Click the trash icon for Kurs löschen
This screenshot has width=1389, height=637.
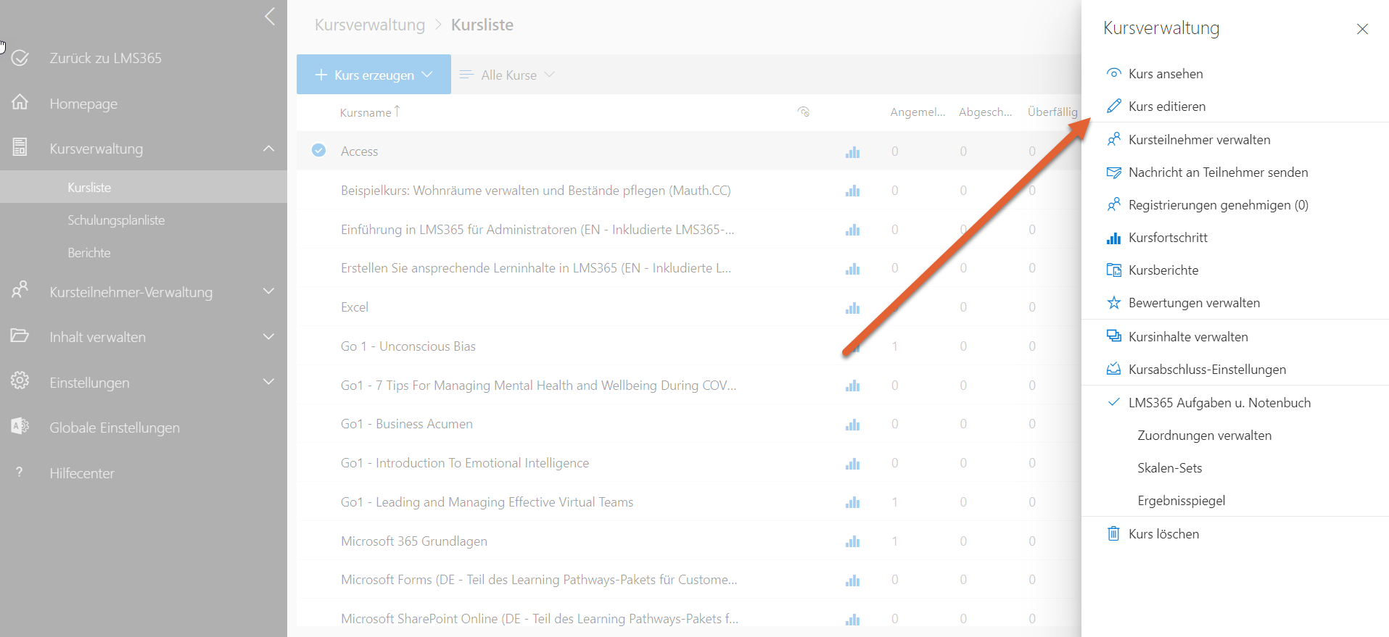tap(1113, 534)
